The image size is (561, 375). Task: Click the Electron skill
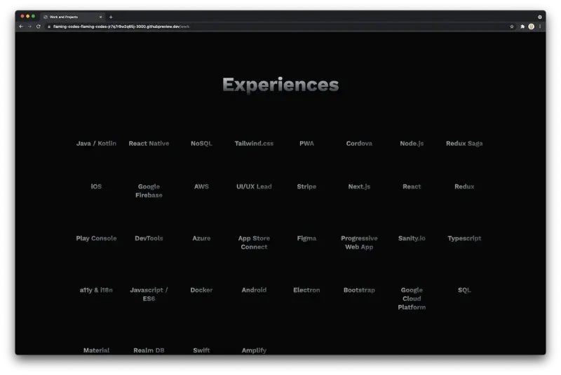tap(306, 290)
